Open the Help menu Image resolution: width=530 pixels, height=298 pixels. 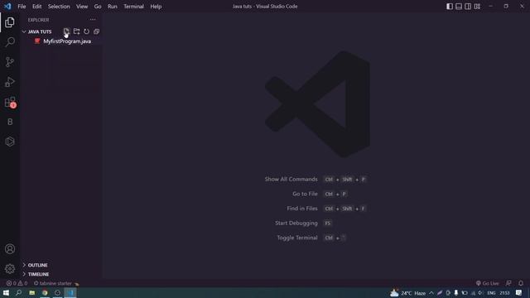coord(156,7)
